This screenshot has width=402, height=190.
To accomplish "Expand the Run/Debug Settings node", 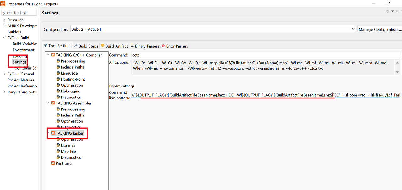I will [x=4, y=92].
